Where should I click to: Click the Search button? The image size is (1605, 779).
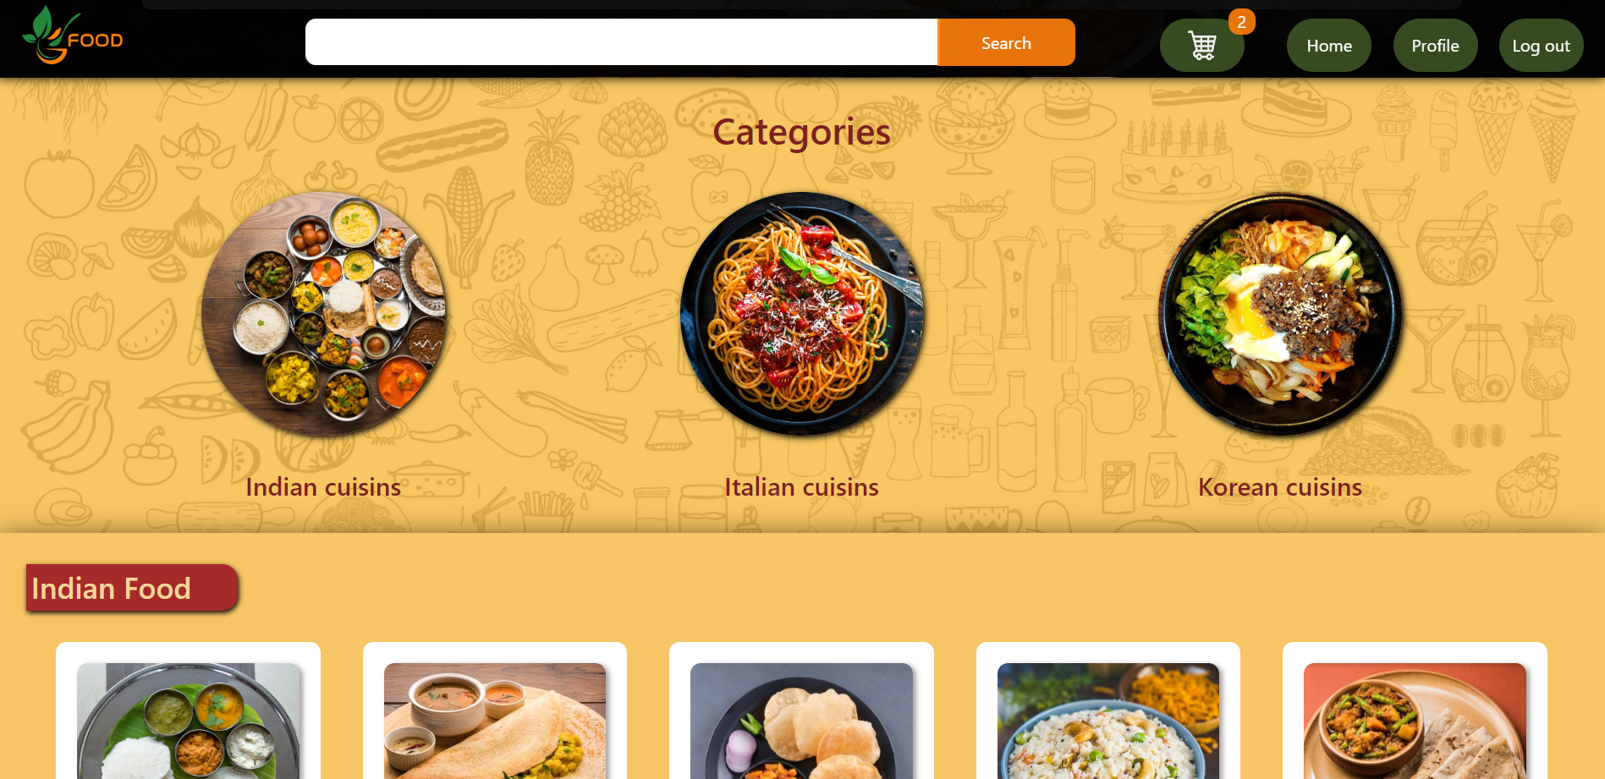[x=1006, y=42]
